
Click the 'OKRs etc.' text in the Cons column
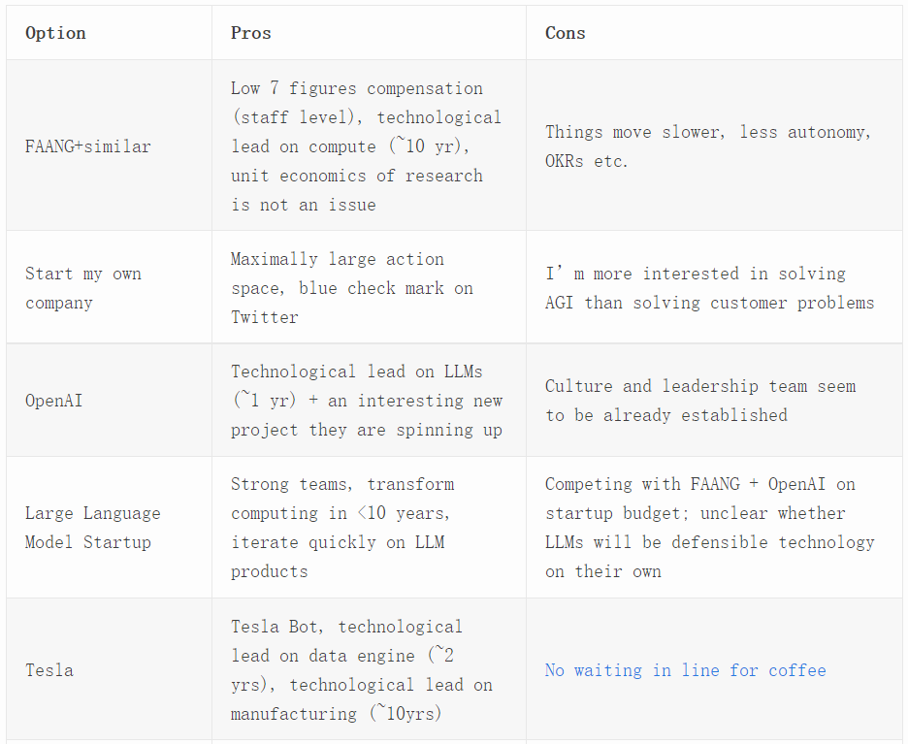586,161
